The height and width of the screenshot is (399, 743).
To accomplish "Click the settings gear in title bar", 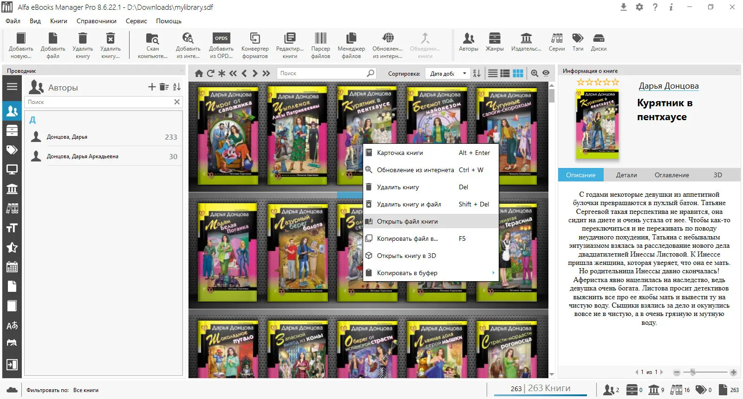I will pos(639,7).
